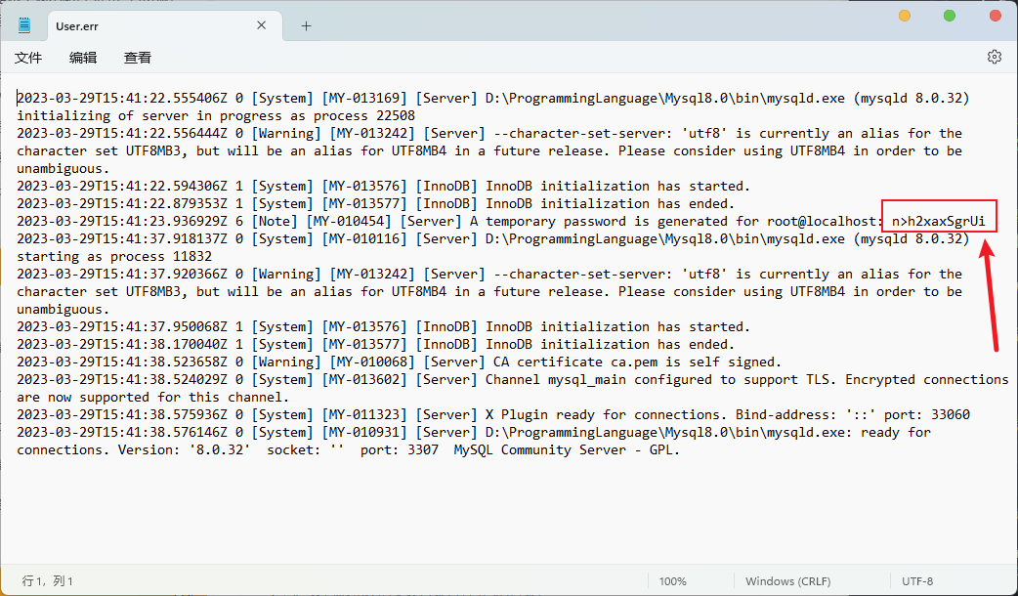Click '[MY-010068]' warning code in log
The height and width of the screenshot is (596, 1018).
372,362
